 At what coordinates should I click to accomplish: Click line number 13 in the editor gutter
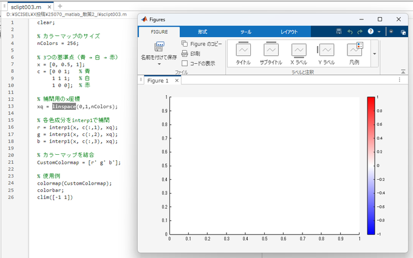pos(11,106)
